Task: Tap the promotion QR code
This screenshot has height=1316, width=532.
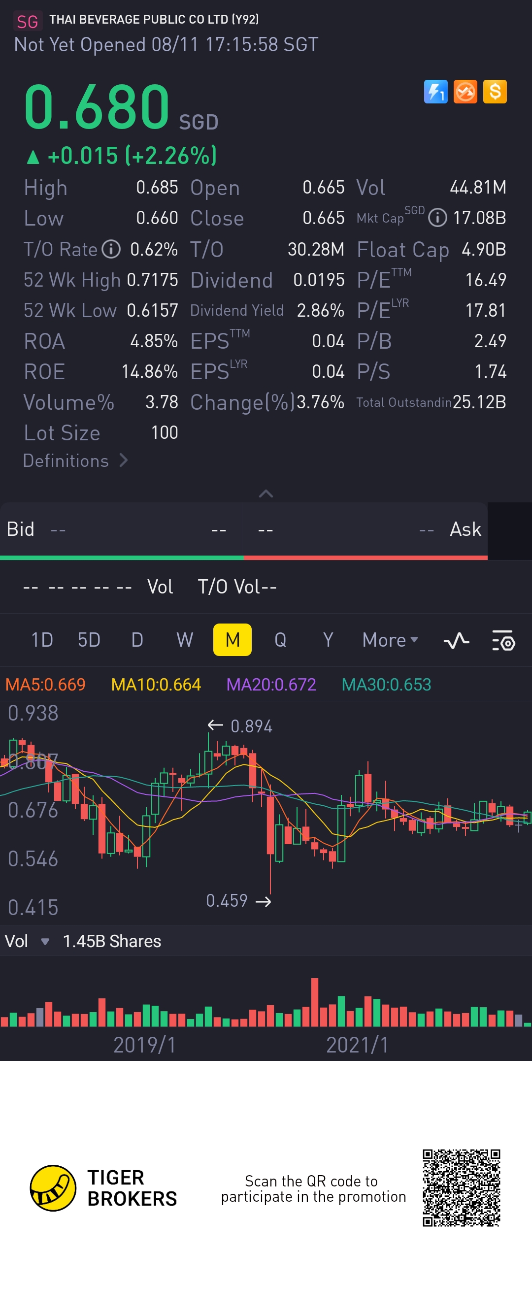Action: pos(461,1188)
